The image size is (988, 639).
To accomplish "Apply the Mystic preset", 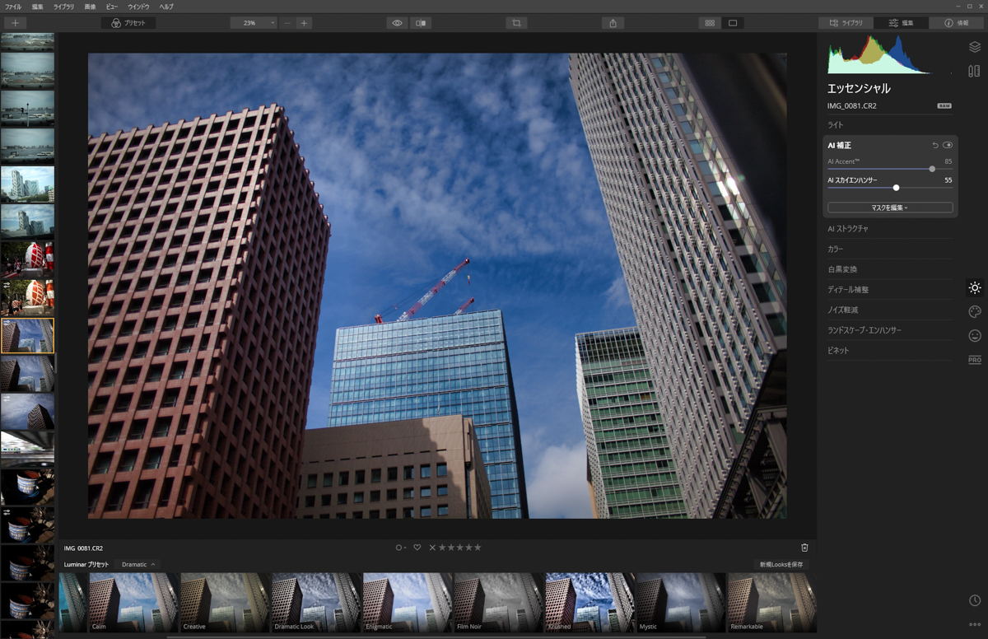I will [x=680, y=603].
